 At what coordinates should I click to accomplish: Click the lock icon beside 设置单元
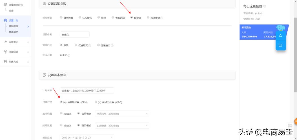pyautogui.click(x=28, y=42)
